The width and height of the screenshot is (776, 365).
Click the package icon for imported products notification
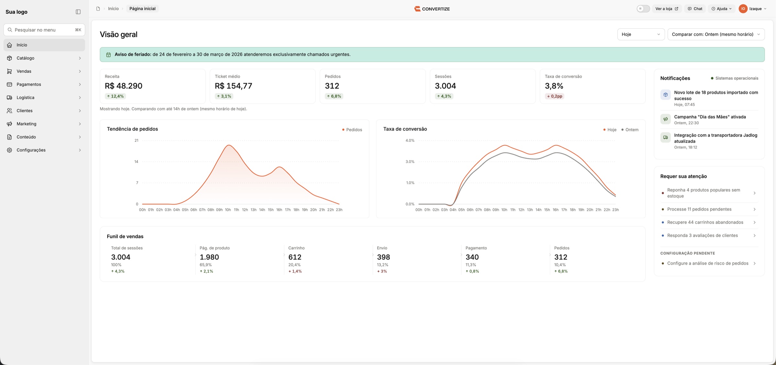[665, 95]
